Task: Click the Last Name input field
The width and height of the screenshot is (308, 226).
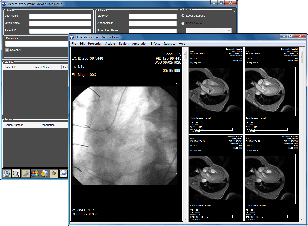Action: (60, 16)
